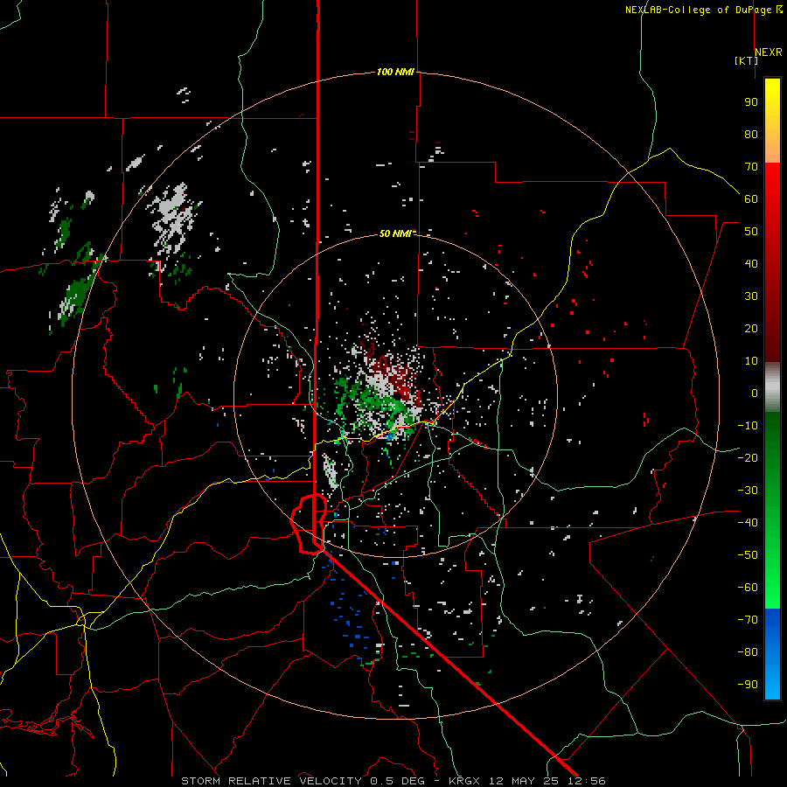
Task: Click the 0 value on the velocity scale
Action: tap(755, 393)
